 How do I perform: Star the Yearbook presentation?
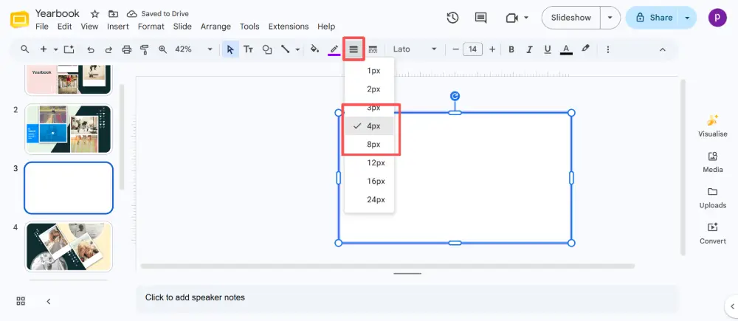[94, 13]
